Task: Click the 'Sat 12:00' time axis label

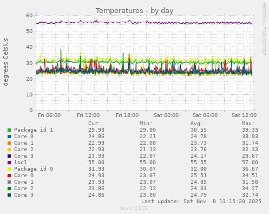Action: 244,115
